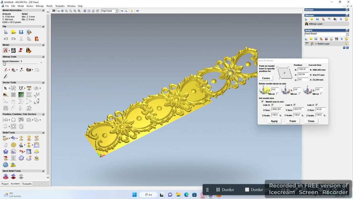Move relief layer up arrow button
This screenshot has height=199, width=353.
click(x=344, y=48)
